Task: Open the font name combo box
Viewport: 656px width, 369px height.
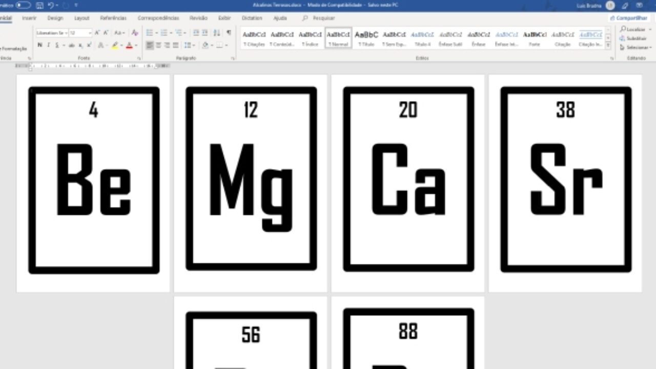Action: pyautogui.click(x=52, y=33)
